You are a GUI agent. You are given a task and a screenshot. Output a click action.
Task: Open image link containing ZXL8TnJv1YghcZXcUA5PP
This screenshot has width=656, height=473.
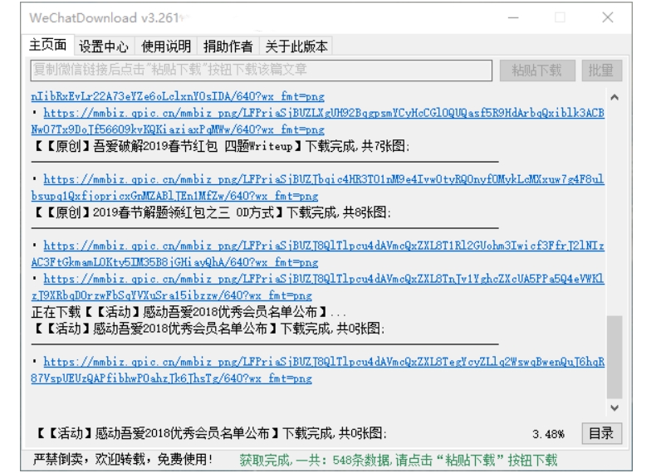(x=318, y=287)
